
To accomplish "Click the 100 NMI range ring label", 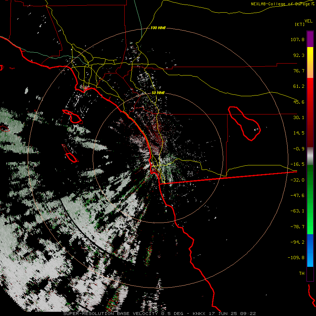I will 158,28.
